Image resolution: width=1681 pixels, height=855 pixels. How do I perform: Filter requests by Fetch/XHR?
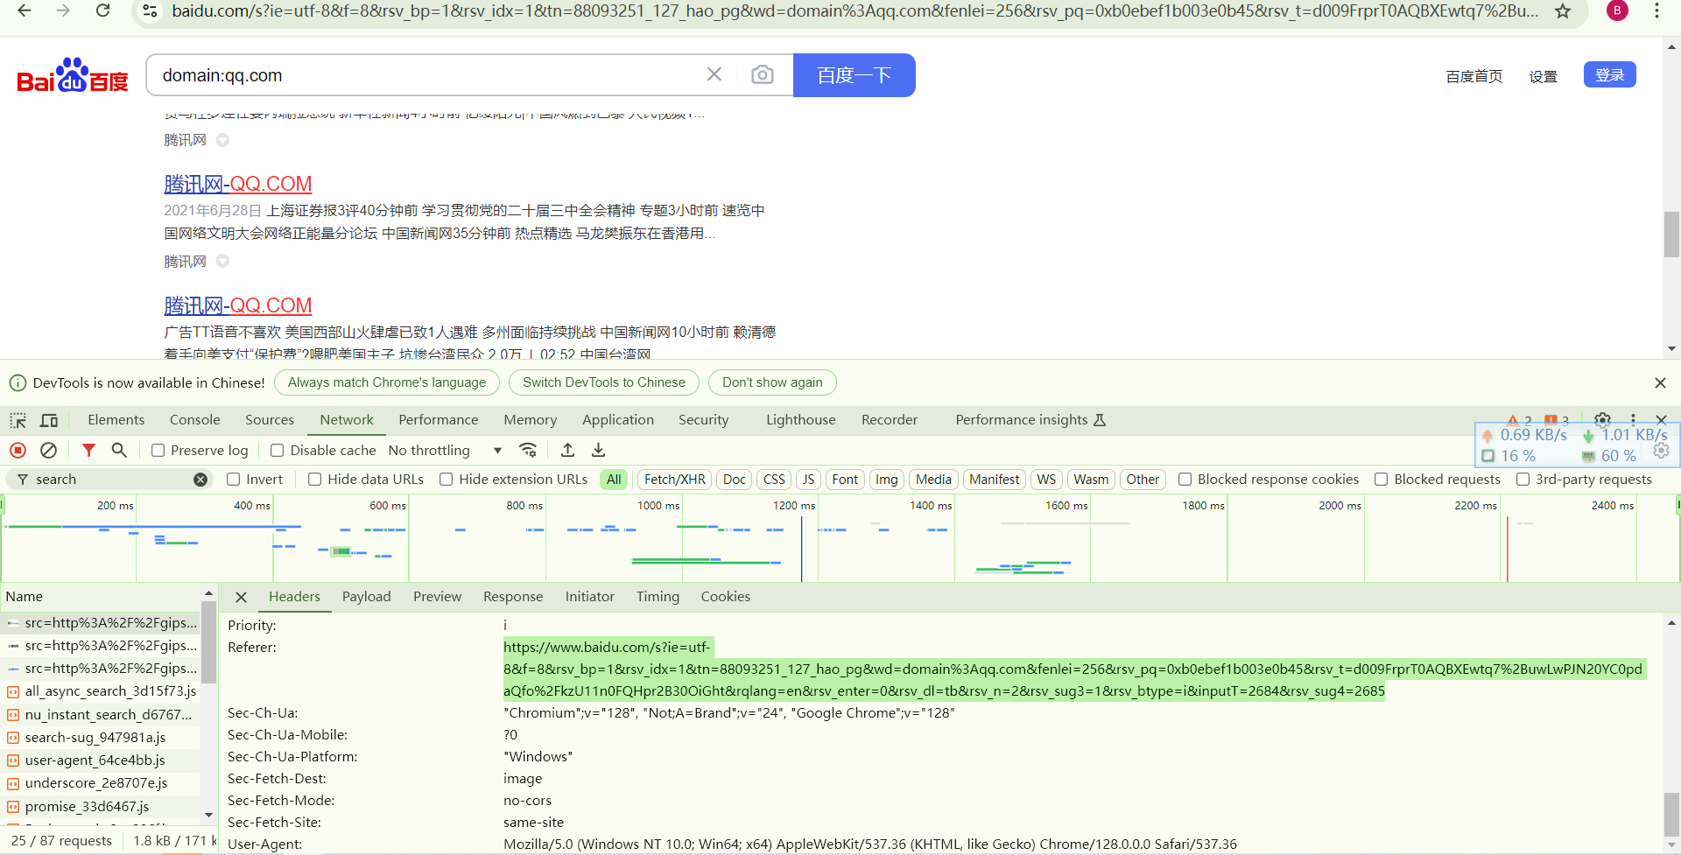(x=675, y=480)
